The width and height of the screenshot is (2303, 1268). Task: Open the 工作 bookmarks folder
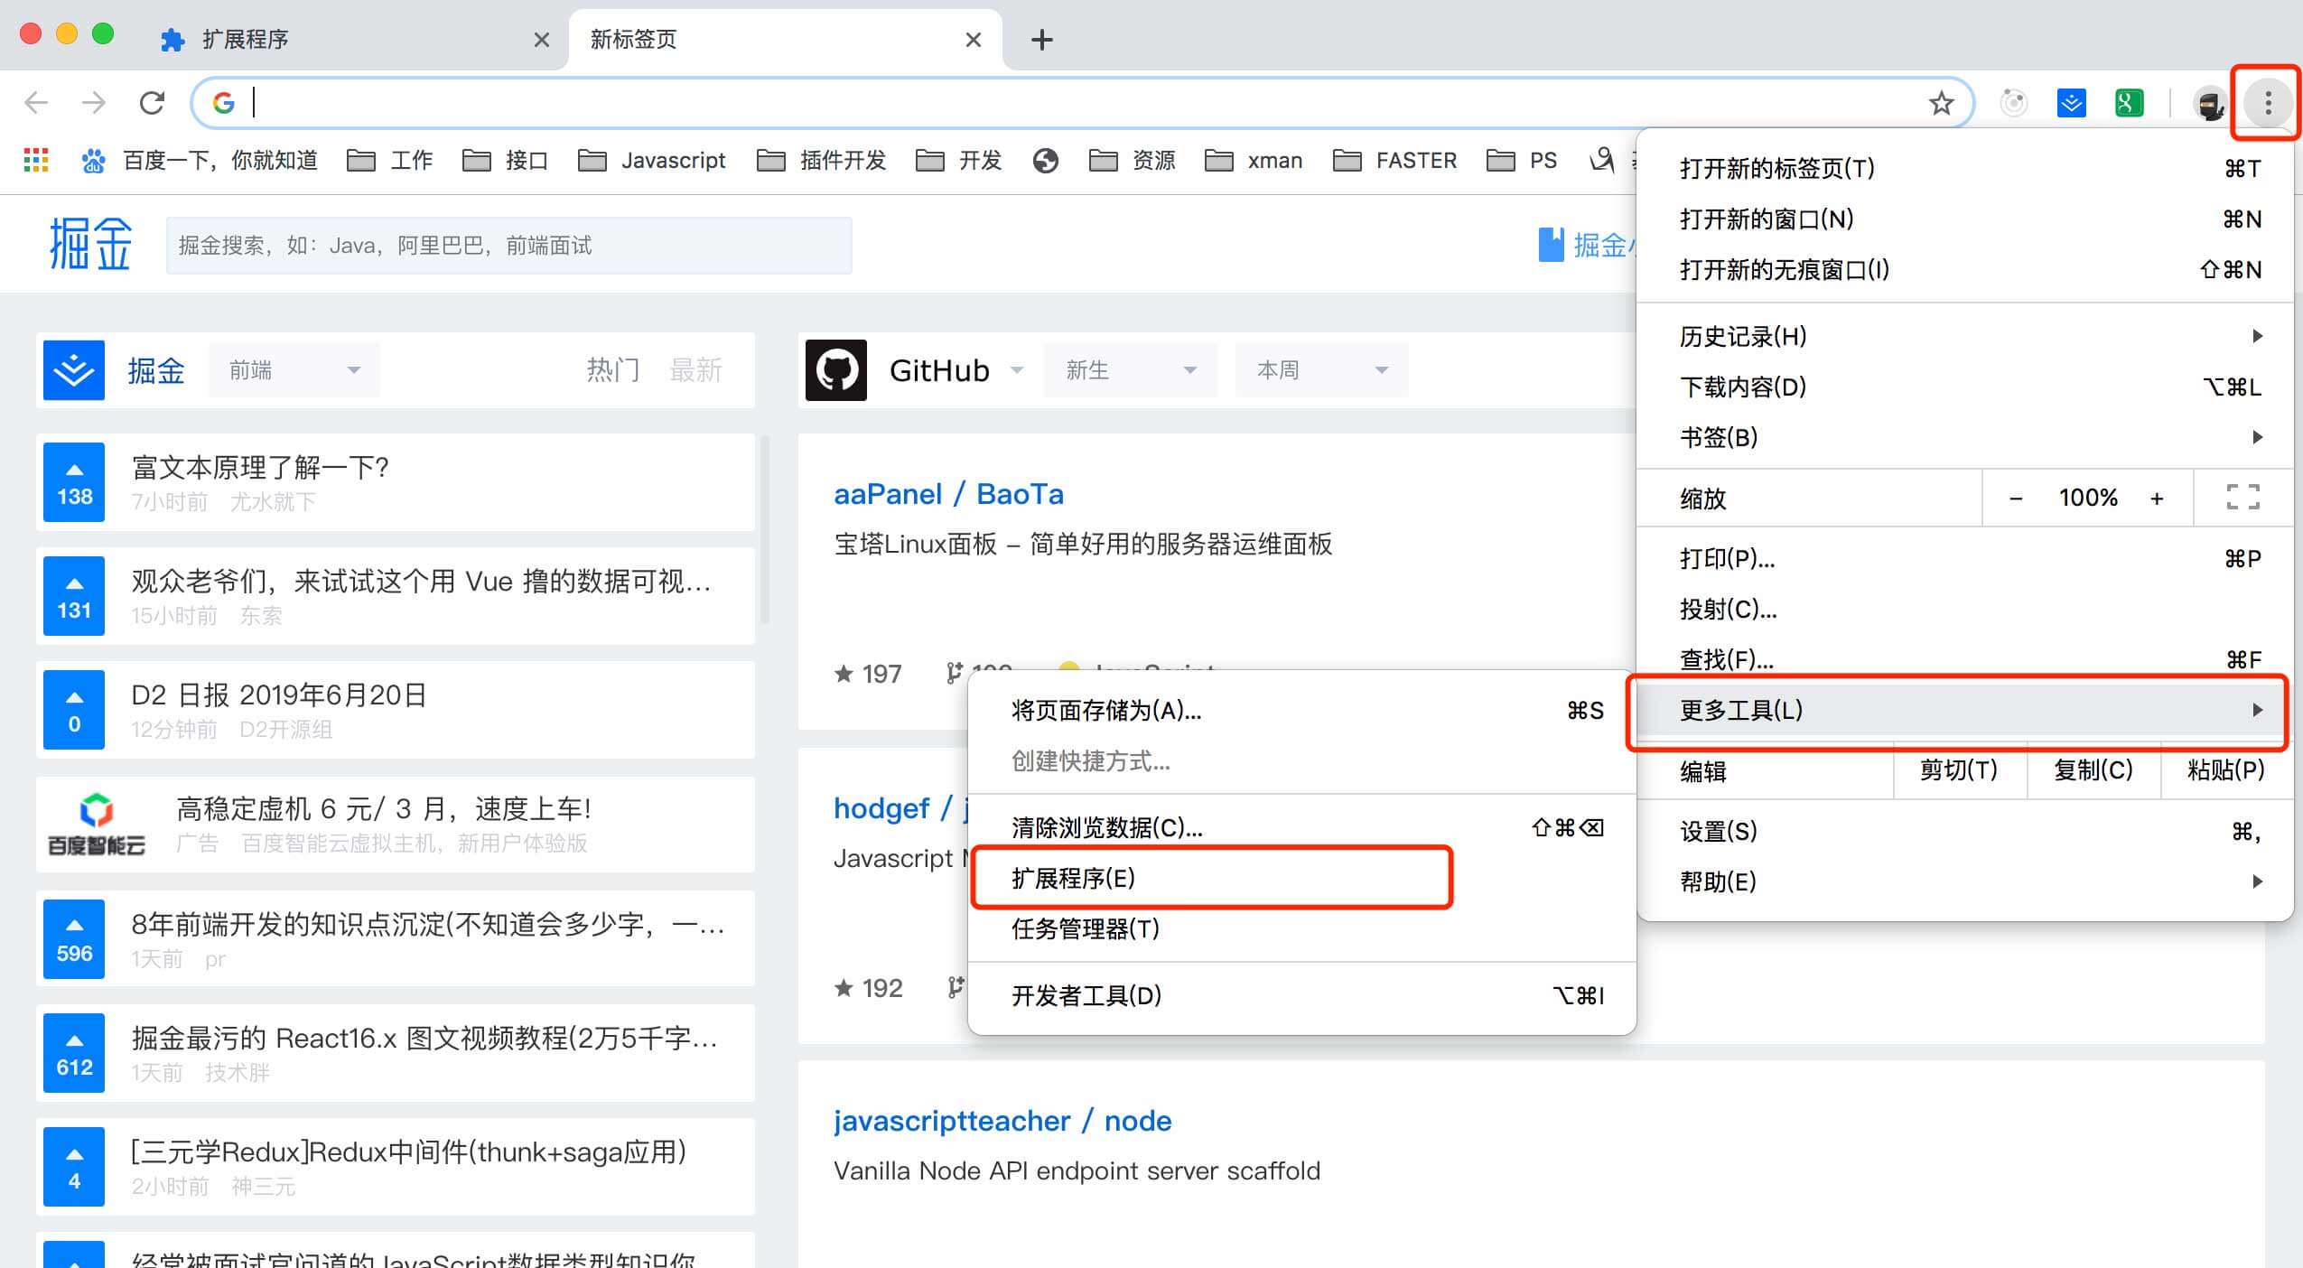(390, 161)
